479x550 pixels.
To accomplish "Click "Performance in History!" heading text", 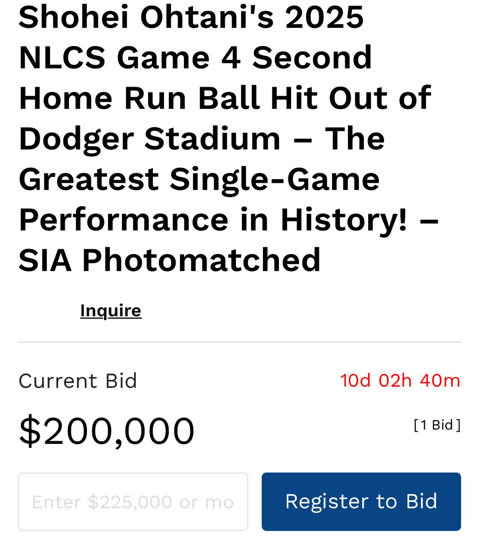I will click(213, 220).
